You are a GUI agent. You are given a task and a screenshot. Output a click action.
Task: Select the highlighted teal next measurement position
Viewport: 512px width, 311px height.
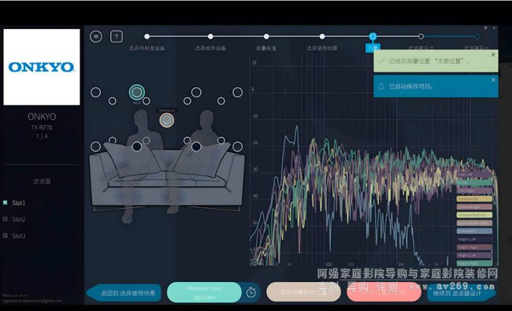tap(137, 92)
